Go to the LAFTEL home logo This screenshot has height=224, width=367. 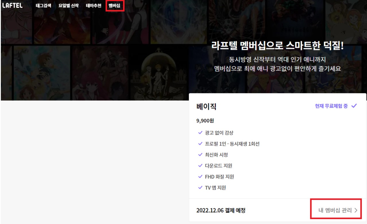(x=12, y=5)
